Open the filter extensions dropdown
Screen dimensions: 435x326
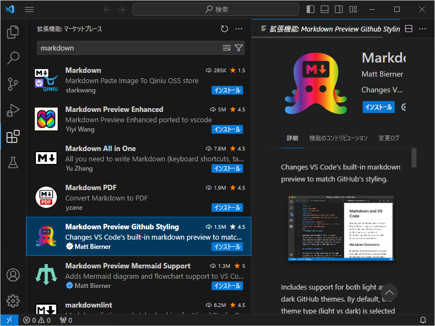239,48
